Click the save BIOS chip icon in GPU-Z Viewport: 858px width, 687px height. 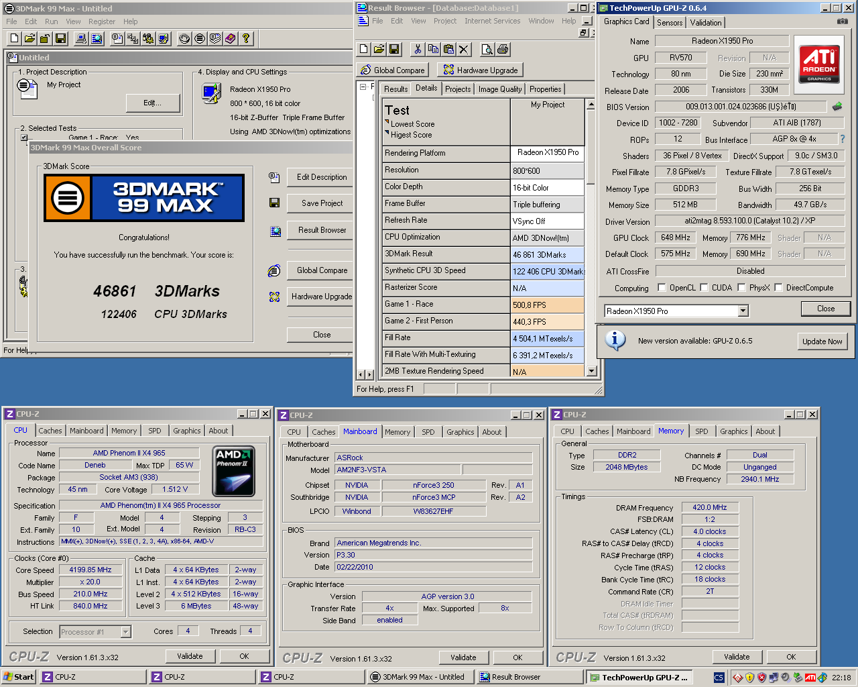coord(837,106)
